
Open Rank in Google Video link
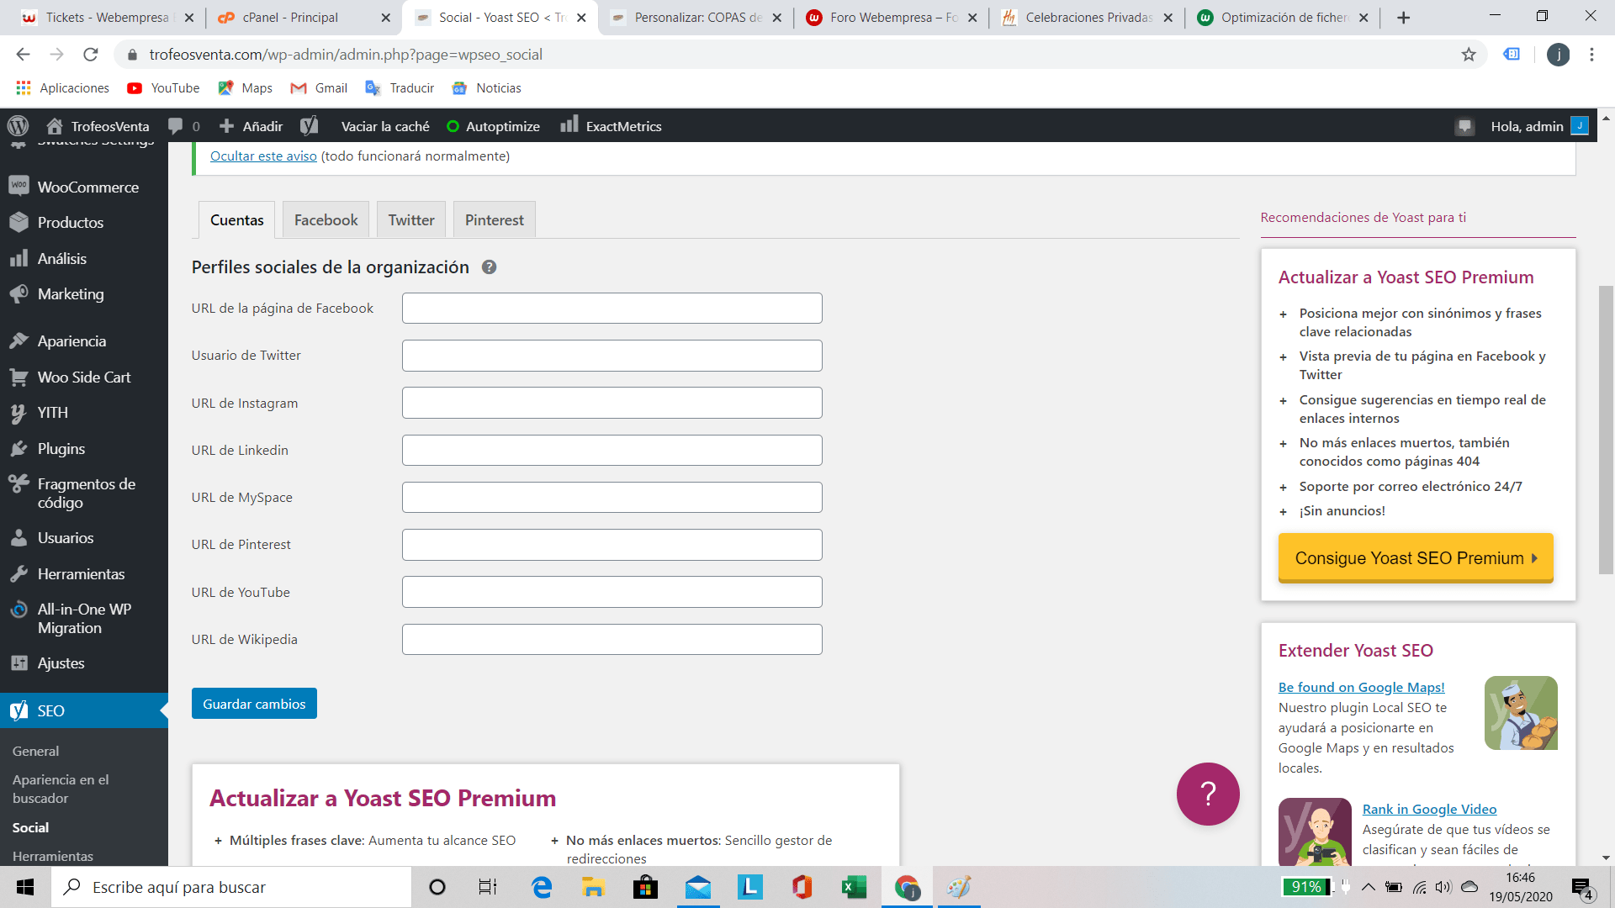pyautogui.click(x=1429, y=809)
